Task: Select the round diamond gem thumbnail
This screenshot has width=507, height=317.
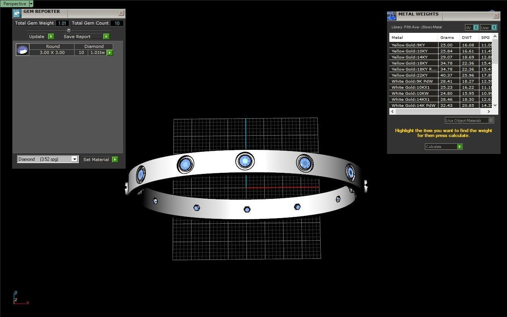Action: (x=23, y=49)
